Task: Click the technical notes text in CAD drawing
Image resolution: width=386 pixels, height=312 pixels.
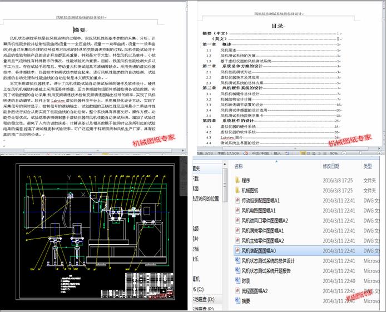Action: tap(70, 284)
